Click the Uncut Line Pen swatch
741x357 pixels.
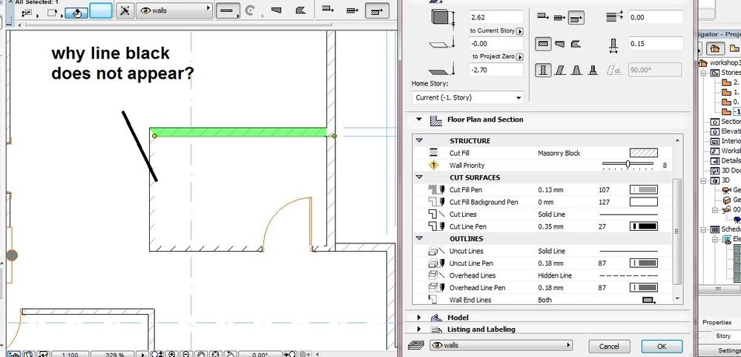(x=644, y=263)
